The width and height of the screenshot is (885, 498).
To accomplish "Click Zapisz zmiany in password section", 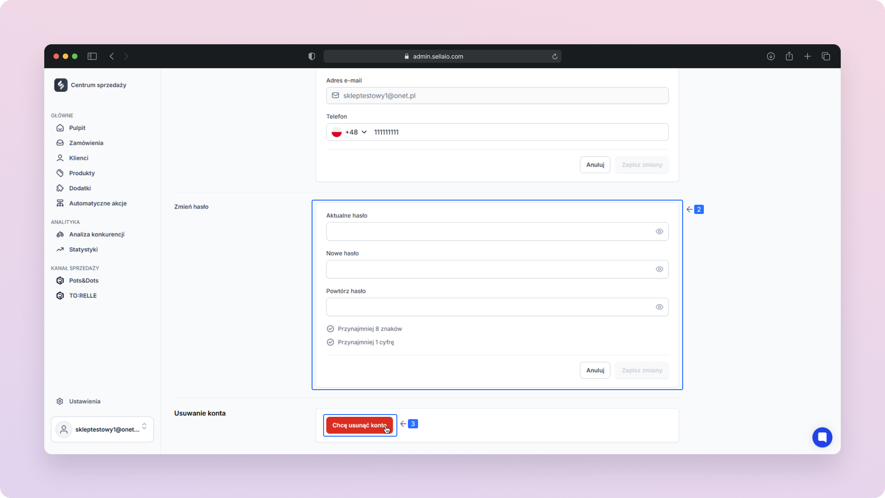I will 642,370.
